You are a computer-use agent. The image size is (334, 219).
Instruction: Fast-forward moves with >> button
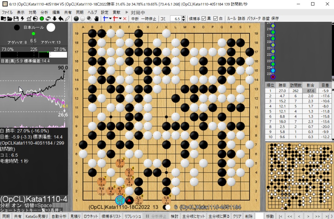317,216
